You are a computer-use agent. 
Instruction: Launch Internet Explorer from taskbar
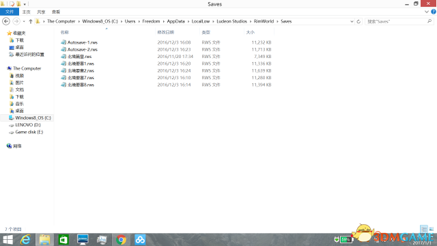pos(25,240)
